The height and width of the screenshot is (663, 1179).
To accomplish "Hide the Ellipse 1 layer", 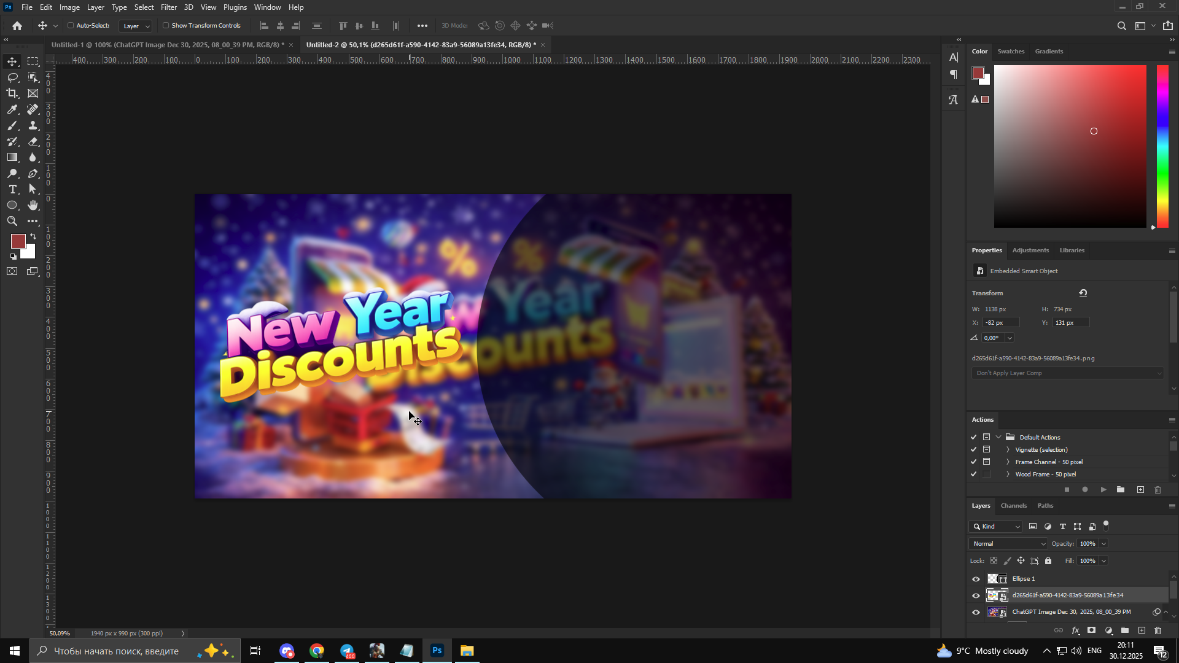I will [x=976, y=579].
